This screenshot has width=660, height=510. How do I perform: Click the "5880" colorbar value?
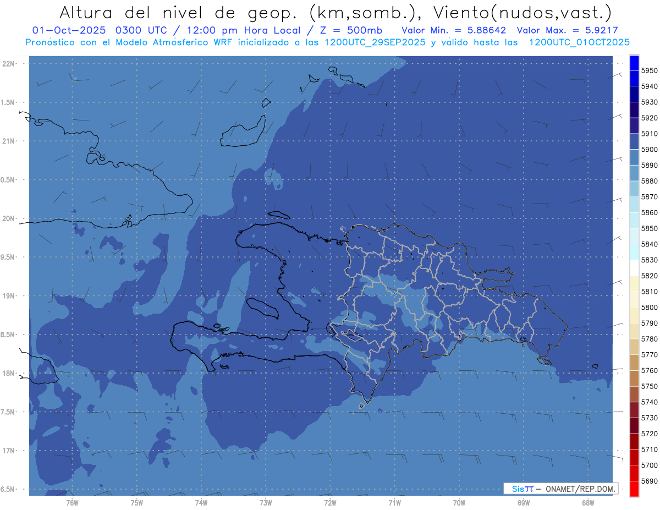click(x=650, y=181)
